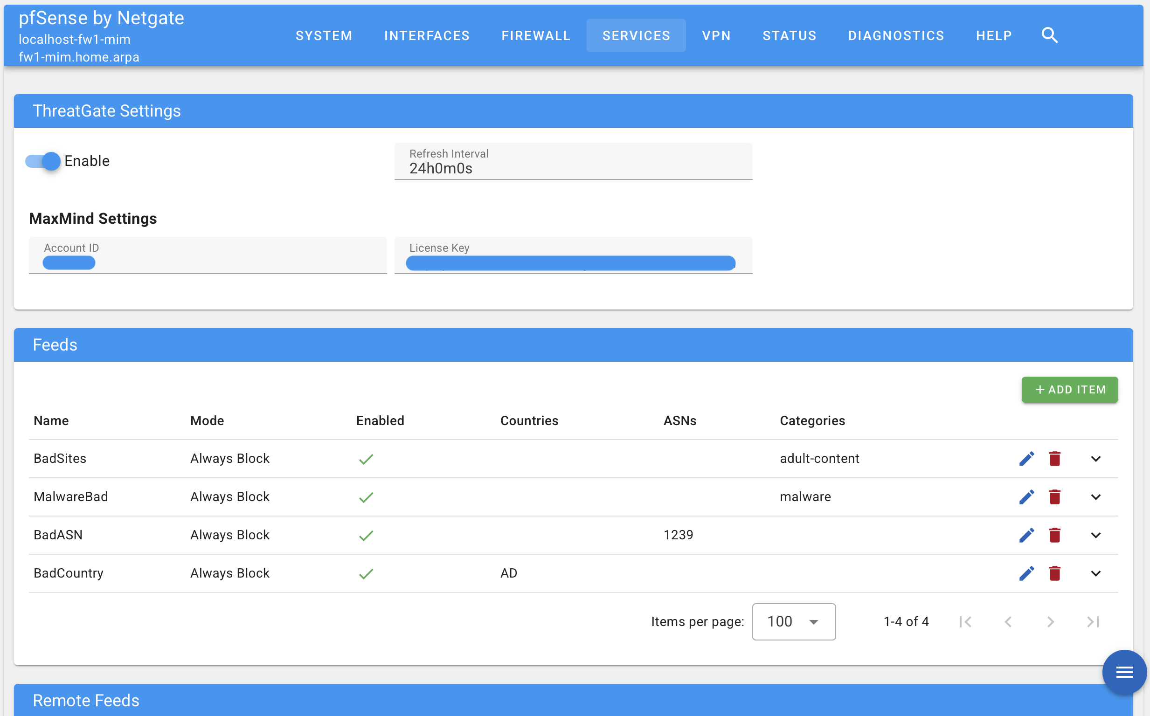Open the Diagnostics menu
Image resolution: width=1150 pixels, height=716 pixels.
pos(896,35)
